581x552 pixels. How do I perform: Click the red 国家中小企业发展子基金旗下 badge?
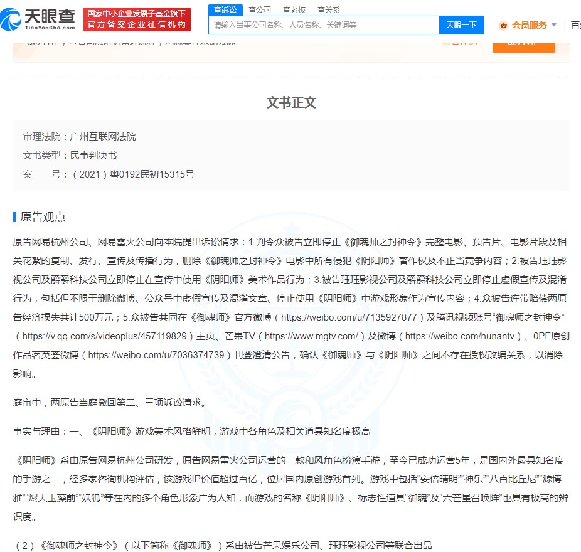click(x=137, y=19)
